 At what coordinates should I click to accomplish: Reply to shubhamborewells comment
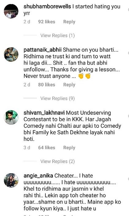[69, 22]
